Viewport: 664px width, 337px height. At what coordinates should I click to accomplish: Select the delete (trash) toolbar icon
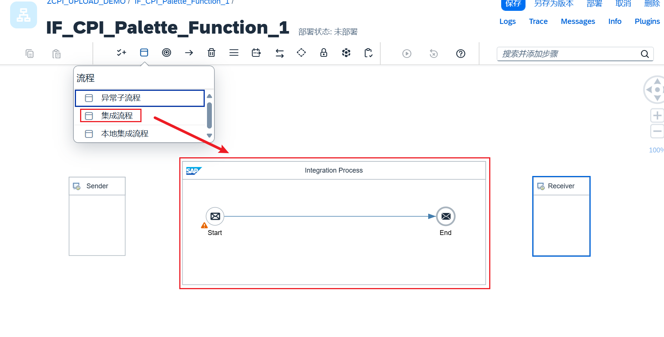tap(211, 53)
